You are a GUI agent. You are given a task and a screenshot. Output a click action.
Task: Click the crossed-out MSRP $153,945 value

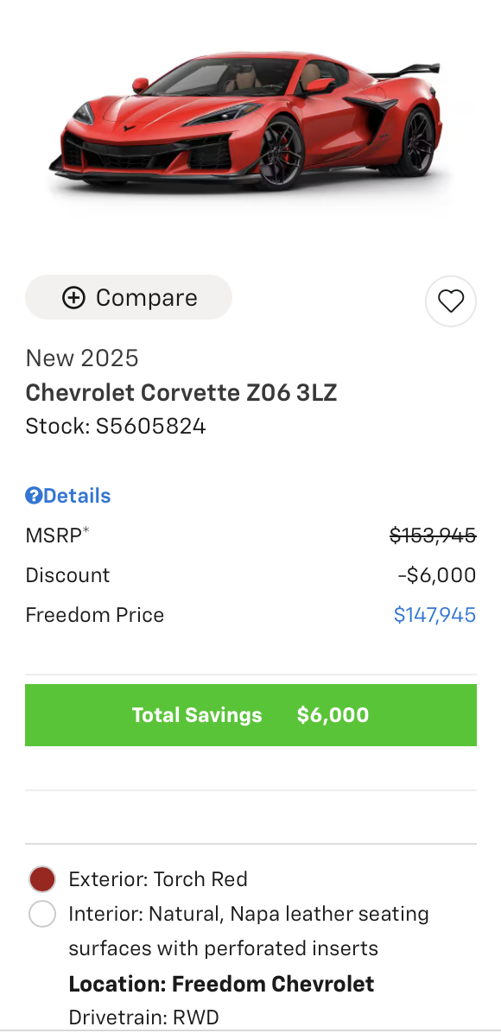(x=433, y=536)
